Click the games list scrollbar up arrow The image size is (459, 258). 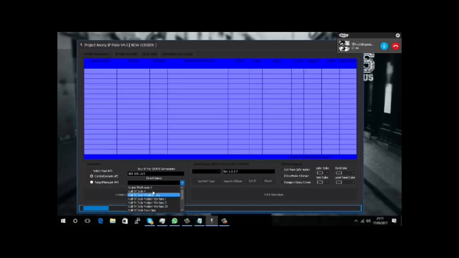tap(182, 187)
